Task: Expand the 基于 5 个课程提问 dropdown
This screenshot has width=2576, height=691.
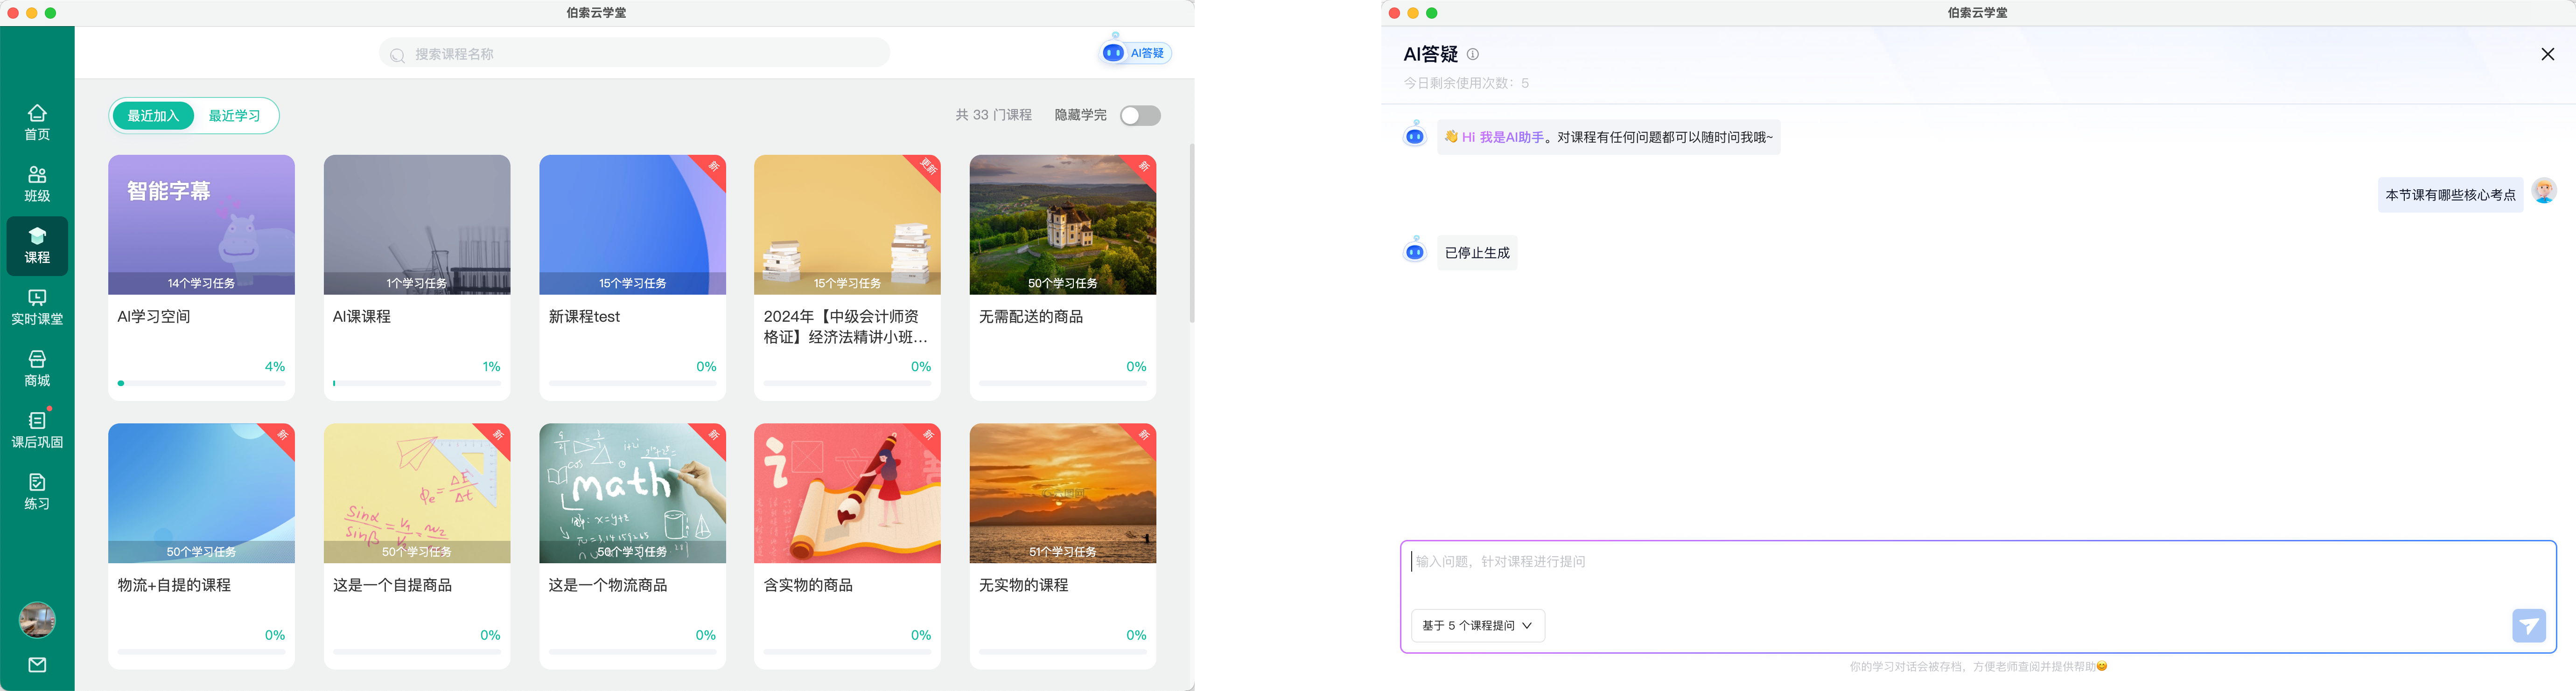Action: tap(1477, 626)
